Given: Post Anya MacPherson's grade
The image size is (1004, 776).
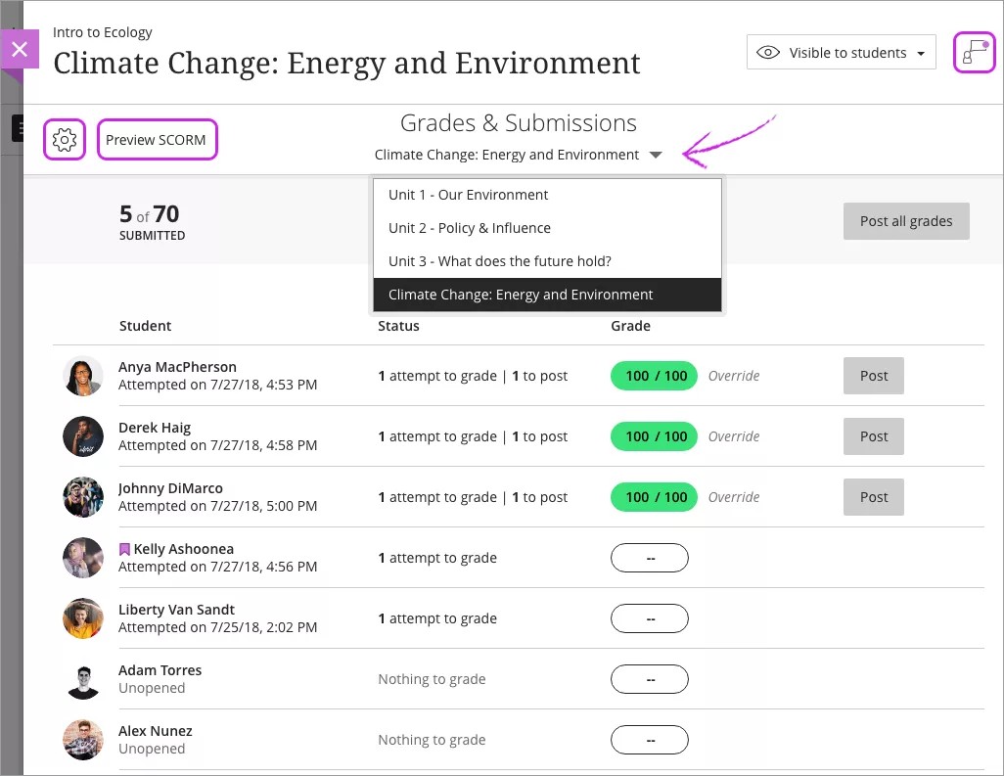Looking at the screenshot, I should coord(873,376).
